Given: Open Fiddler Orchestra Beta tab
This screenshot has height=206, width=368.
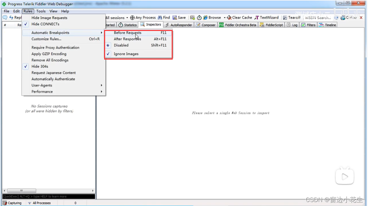Looking at the screenshot, I should tap(238, 25).
